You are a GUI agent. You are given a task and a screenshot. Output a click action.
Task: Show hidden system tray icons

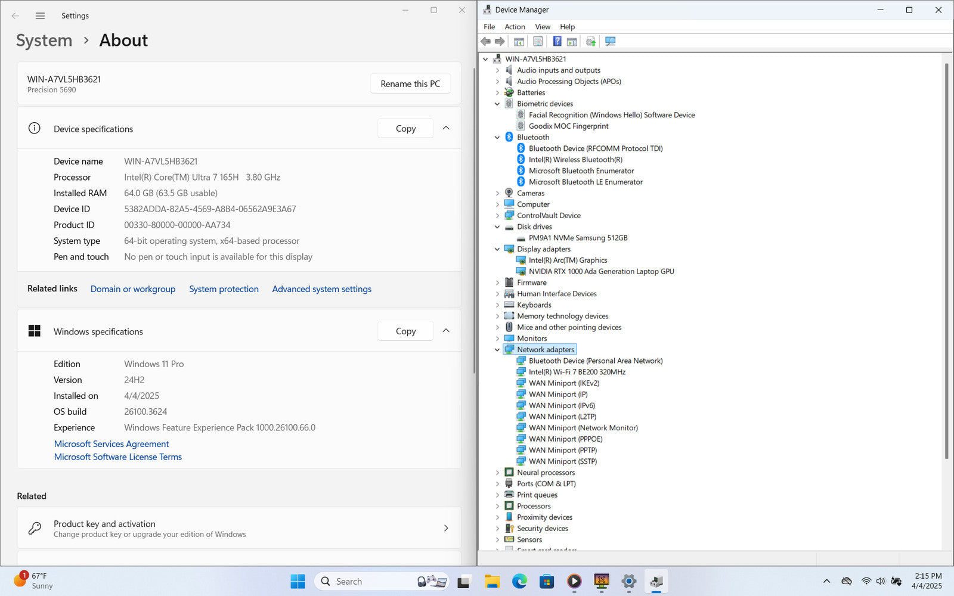[826, 581]
